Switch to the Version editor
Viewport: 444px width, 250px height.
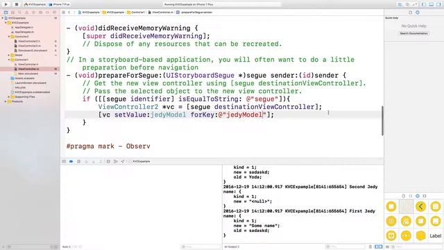(x=415, y=5)
